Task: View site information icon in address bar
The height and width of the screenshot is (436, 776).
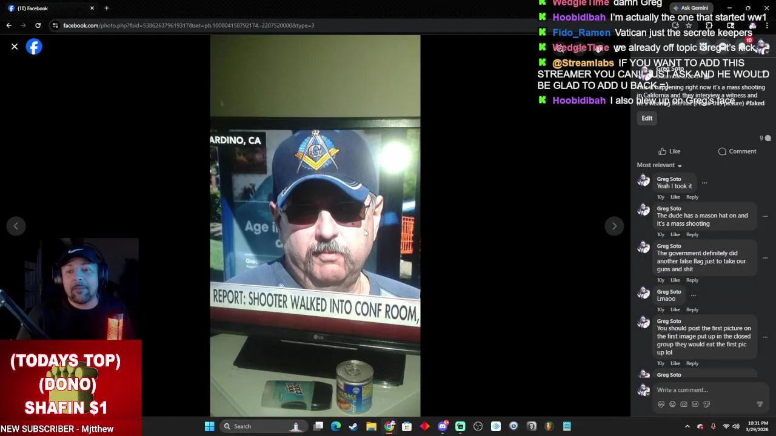Action: click(55, 25)
